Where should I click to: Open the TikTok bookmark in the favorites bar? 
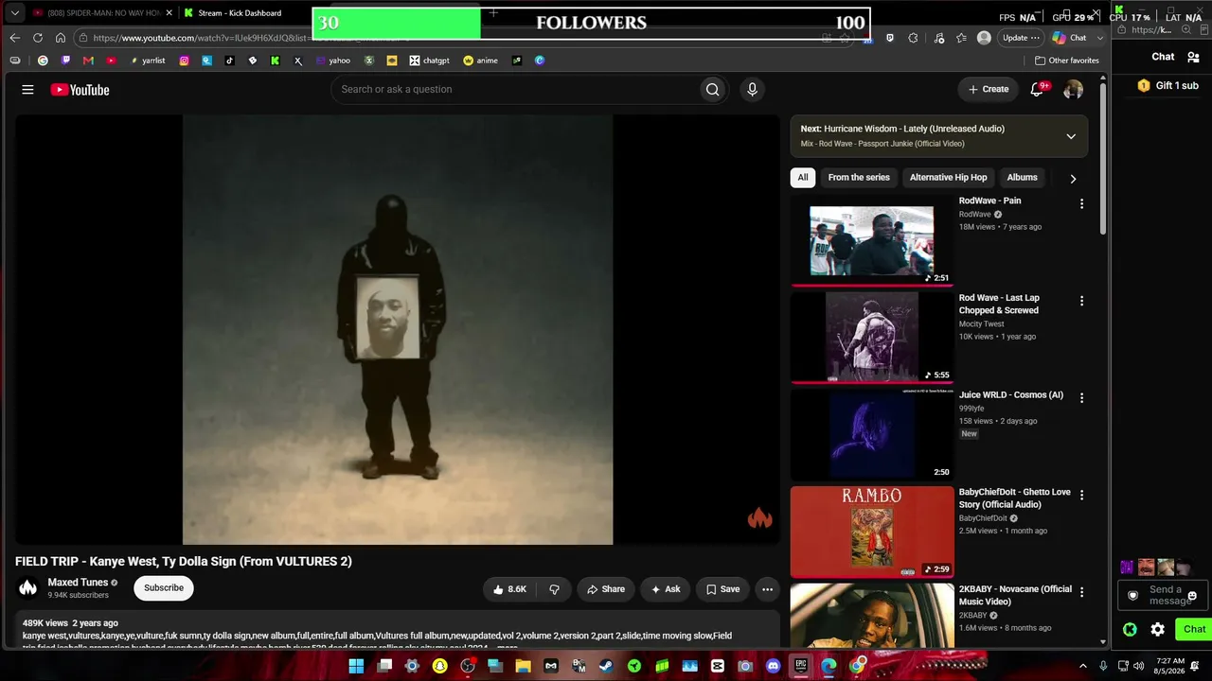click(229, 61)
